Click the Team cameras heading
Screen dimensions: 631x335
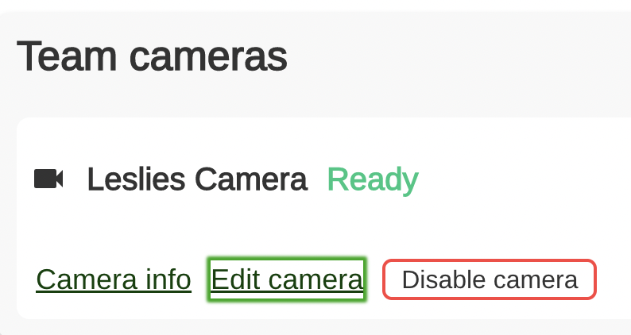tap(152, 56)
